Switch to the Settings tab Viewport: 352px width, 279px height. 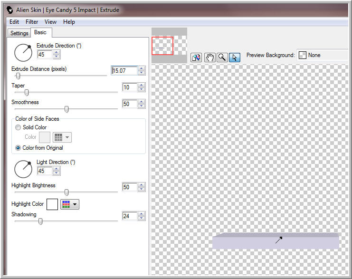coord(19,33)
